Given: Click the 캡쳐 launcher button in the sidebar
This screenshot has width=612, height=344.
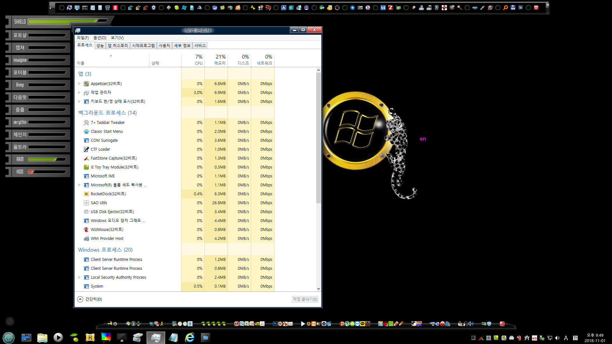Looking at the screenshot, I should pos(40,48).
